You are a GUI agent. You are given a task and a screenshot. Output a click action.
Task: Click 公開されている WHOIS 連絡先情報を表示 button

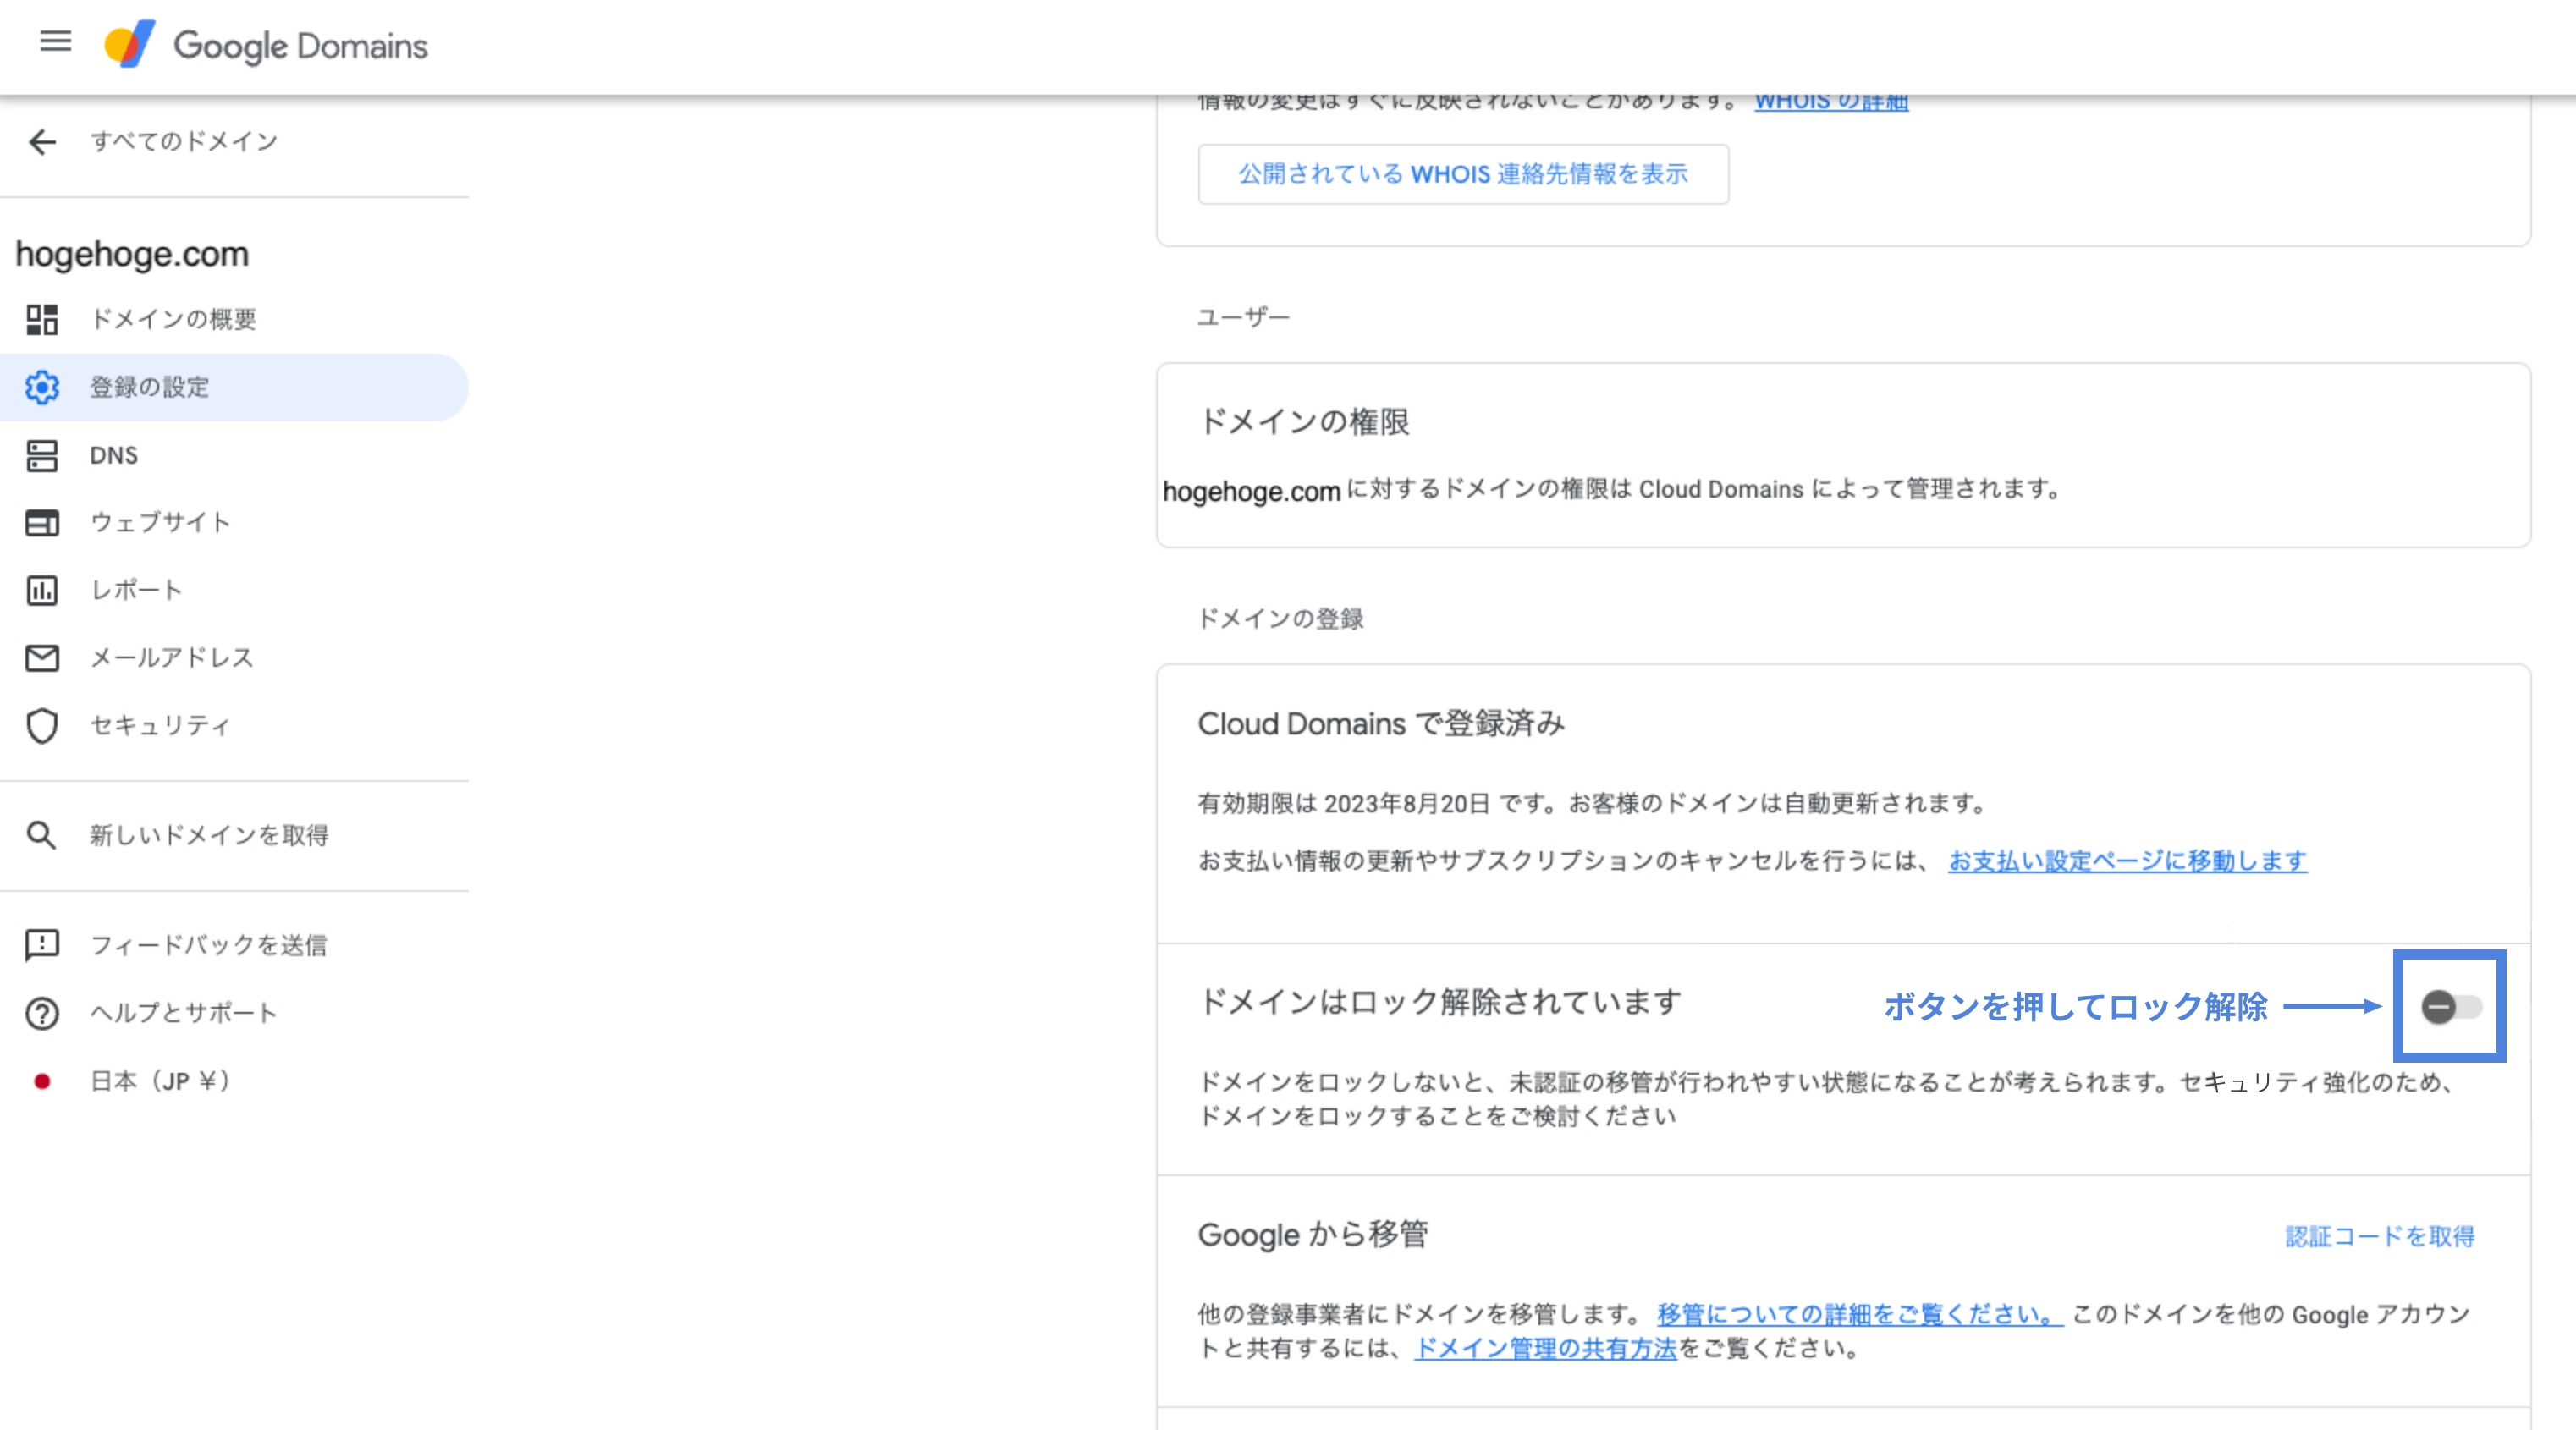(x=1463, y=174)
